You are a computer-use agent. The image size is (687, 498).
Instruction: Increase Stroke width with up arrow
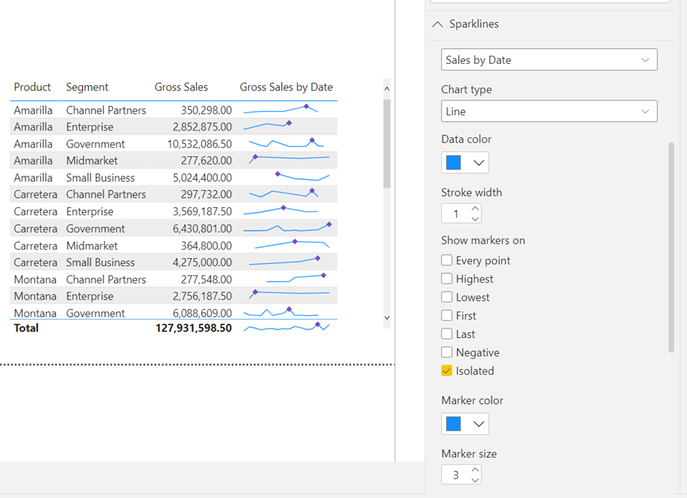coord(475,209)
